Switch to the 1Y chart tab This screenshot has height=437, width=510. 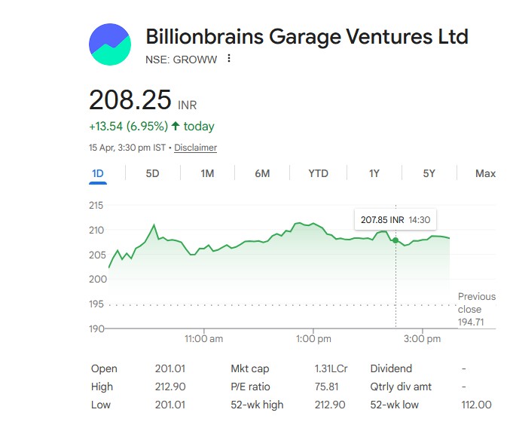point(374,173)
